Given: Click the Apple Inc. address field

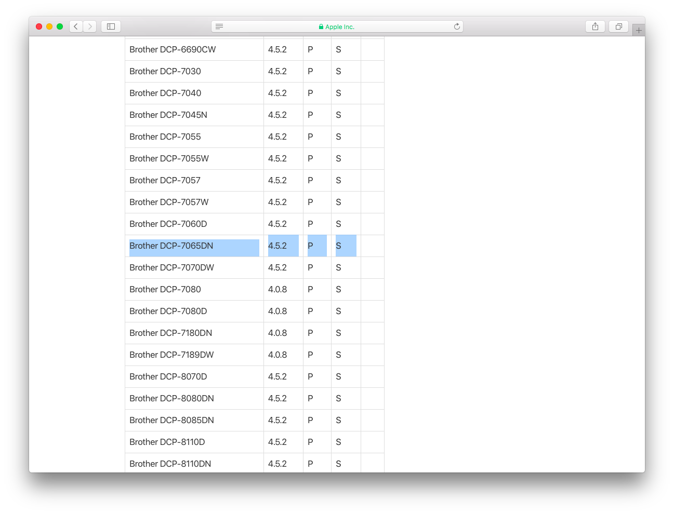Looking at the screenshot, I should click(337, 26).
